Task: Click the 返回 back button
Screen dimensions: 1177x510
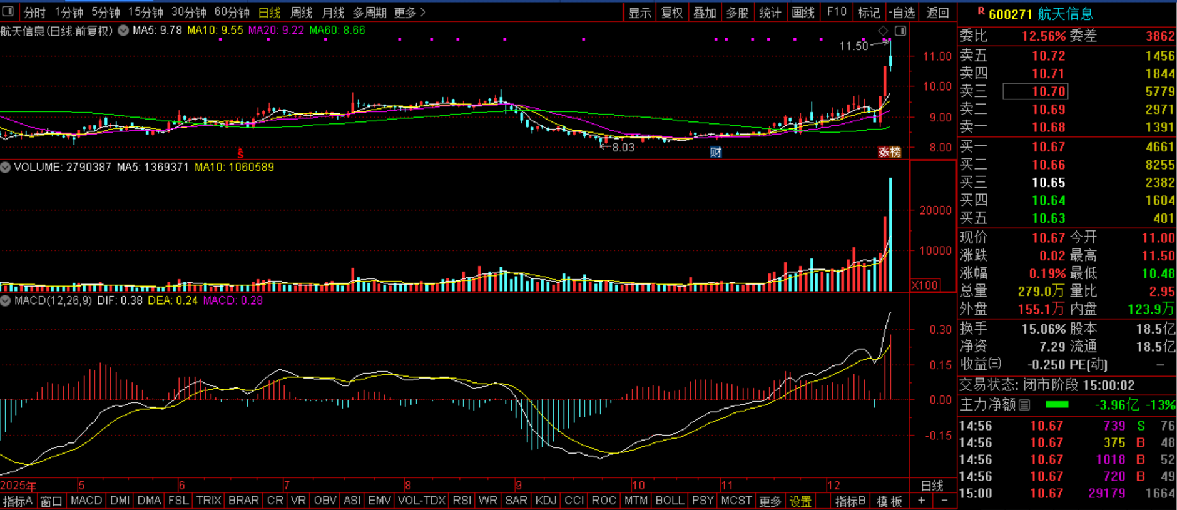Action: tap(937, 13)
